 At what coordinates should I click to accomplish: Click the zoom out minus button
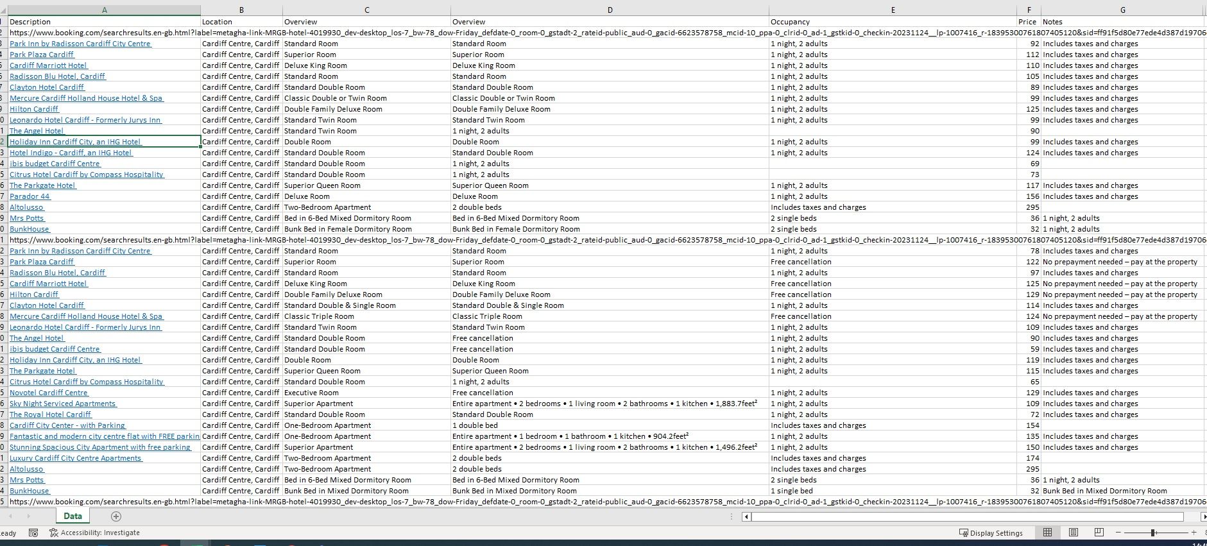[1118, 533]
